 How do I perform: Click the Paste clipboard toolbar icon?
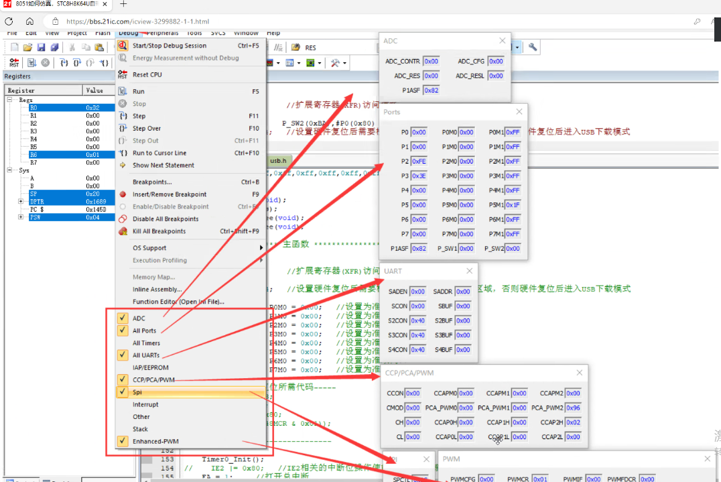99,48
